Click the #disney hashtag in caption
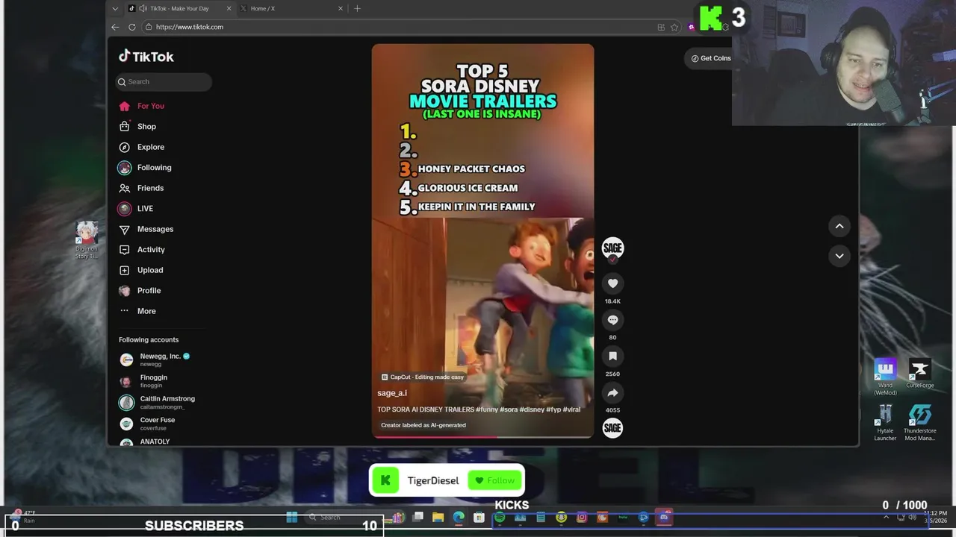Viewport: 956px width, 537px height. point(532,409)
